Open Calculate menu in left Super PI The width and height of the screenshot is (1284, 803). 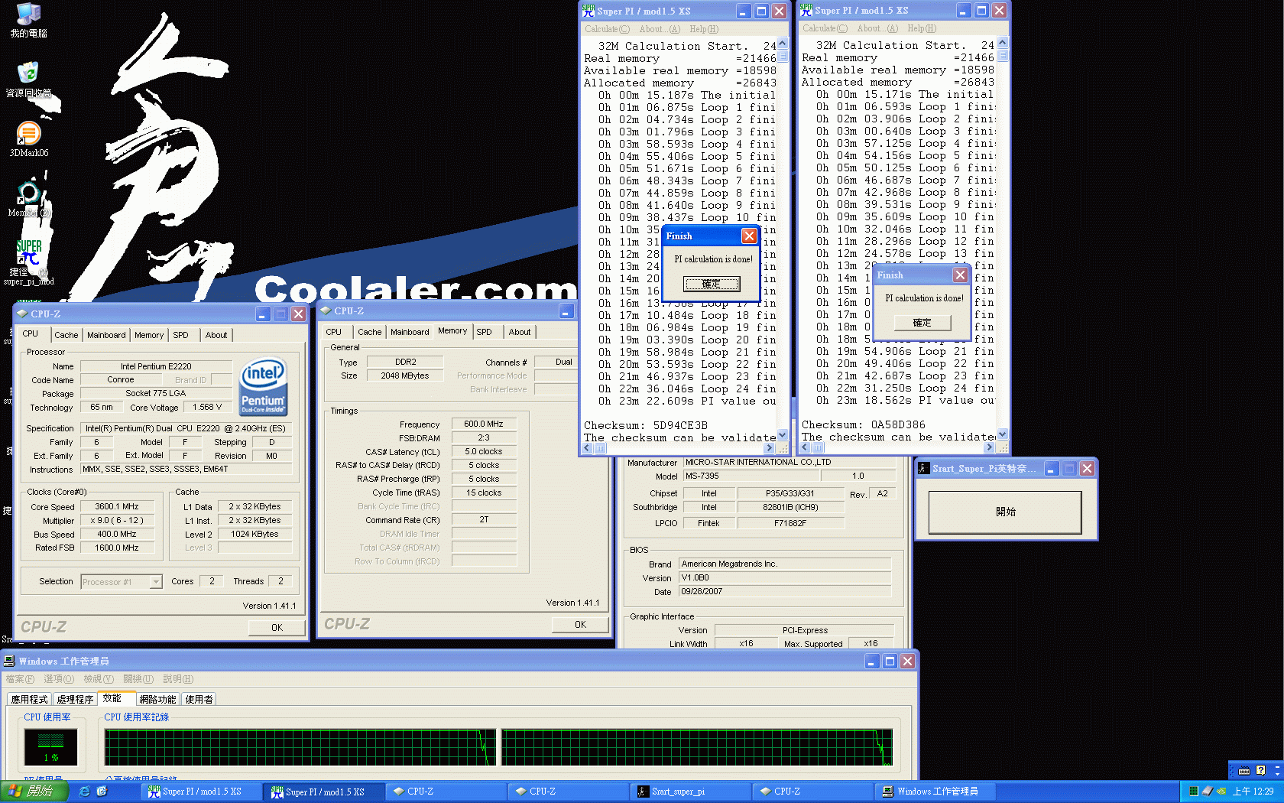coord(607,29)
